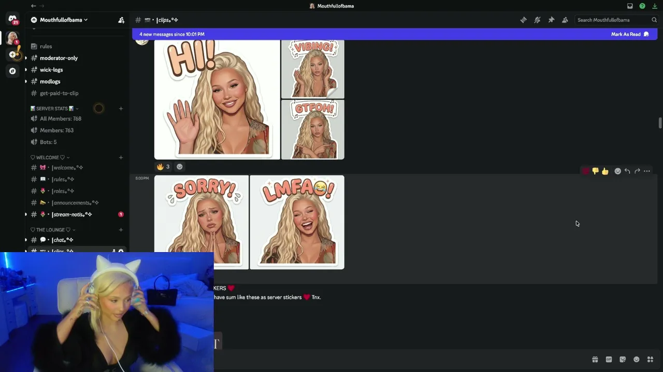This screenshot has width=663, height=372.
Task: Create channel in THE LOUNGE with plus
Action: 121,230
